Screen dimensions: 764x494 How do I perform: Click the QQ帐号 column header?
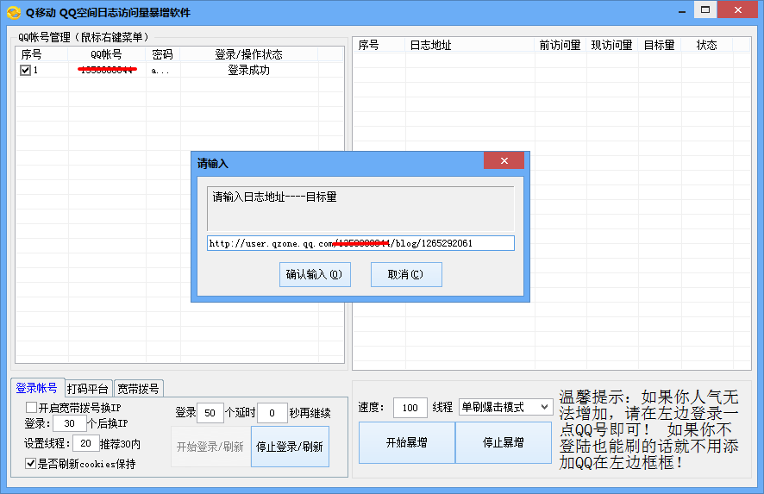click(107, 54)
